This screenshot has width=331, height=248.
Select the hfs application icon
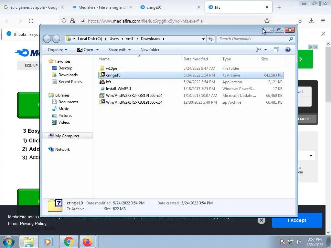point(102,82)
